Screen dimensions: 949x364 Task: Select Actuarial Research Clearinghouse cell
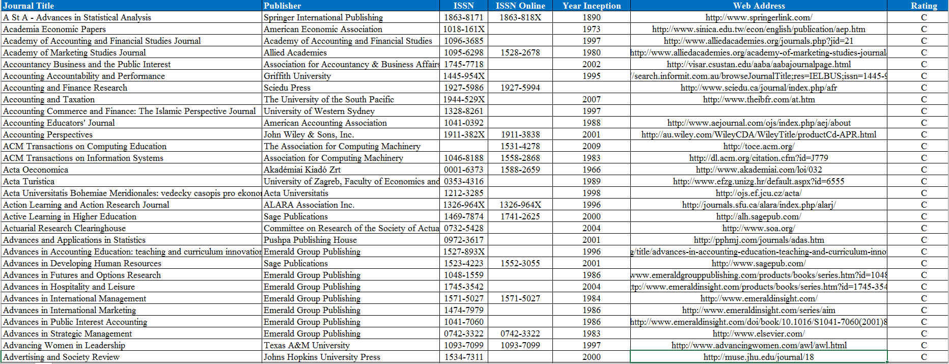click(x=131, y=228)
